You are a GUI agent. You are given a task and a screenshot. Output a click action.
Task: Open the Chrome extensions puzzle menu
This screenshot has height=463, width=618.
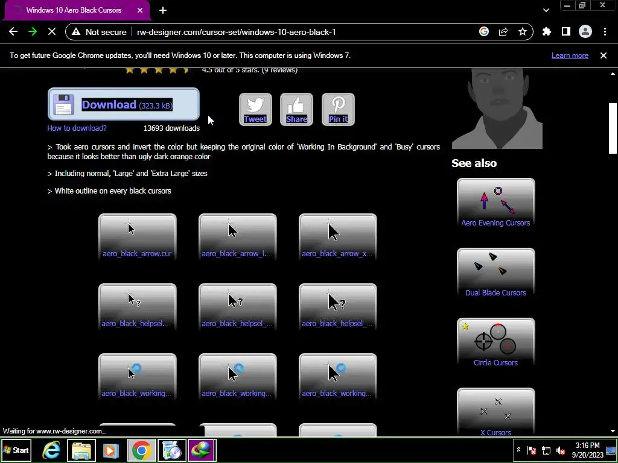pyautogui.click(x=547, y=32)
